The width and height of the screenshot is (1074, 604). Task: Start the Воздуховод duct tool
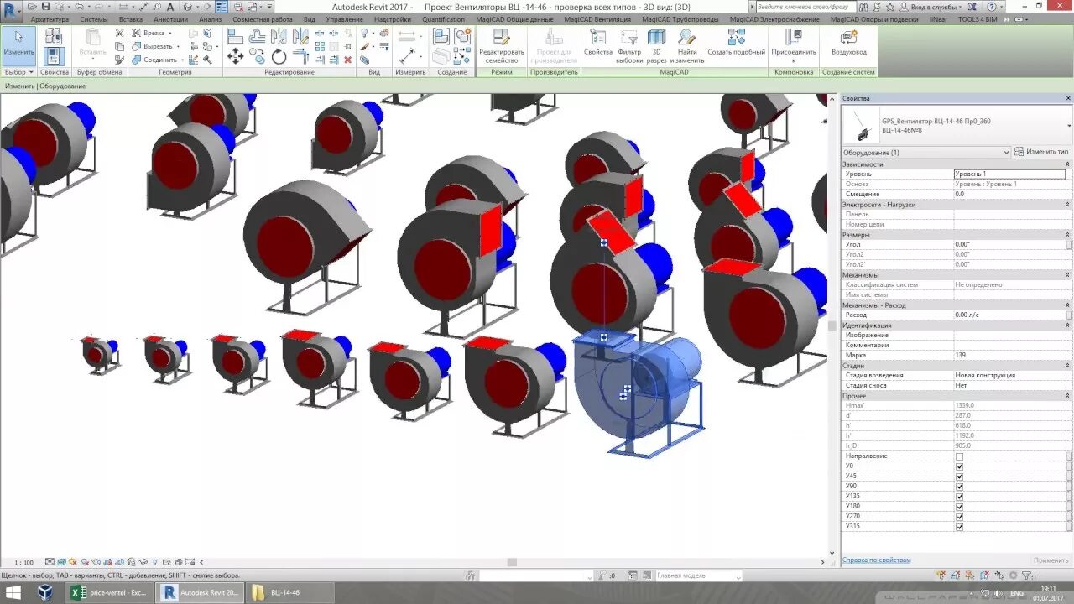point(849,44)
